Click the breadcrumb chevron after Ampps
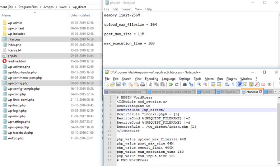The width and height of the screenshot is (280, 166). [x=56, y=7]
